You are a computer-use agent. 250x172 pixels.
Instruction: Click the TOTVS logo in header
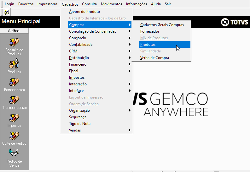click(x=235, y=22)
